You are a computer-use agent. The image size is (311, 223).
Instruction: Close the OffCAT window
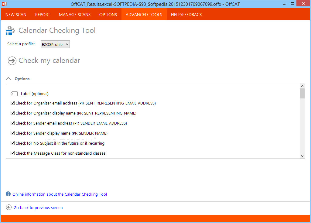[x=303, y=4]
